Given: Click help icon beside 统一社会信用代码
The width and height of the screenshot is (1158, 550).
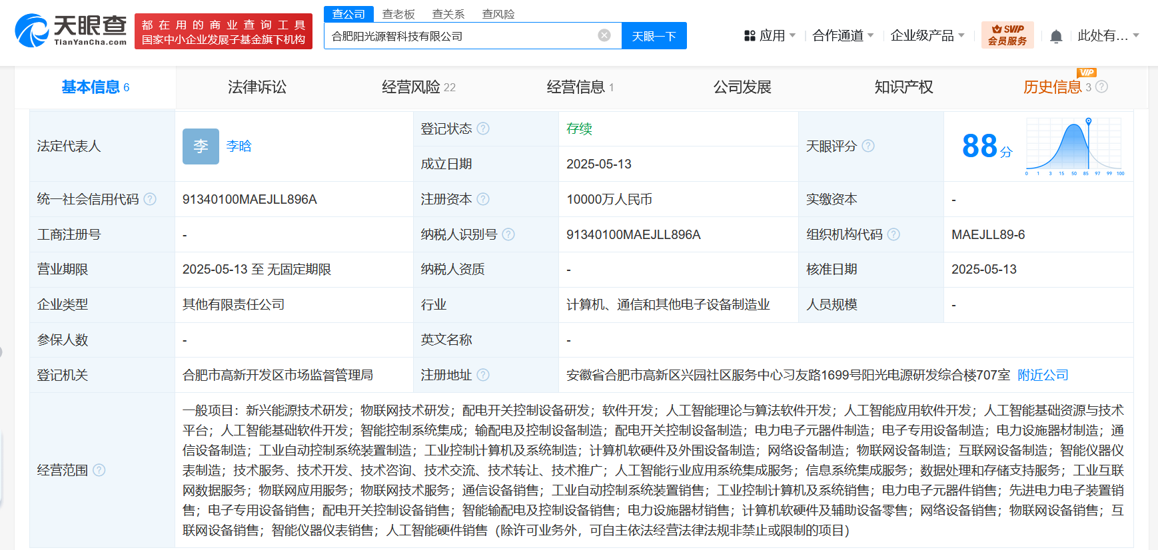Looking at the screenshot, I should pyautogui.click(x=150, y=199).
